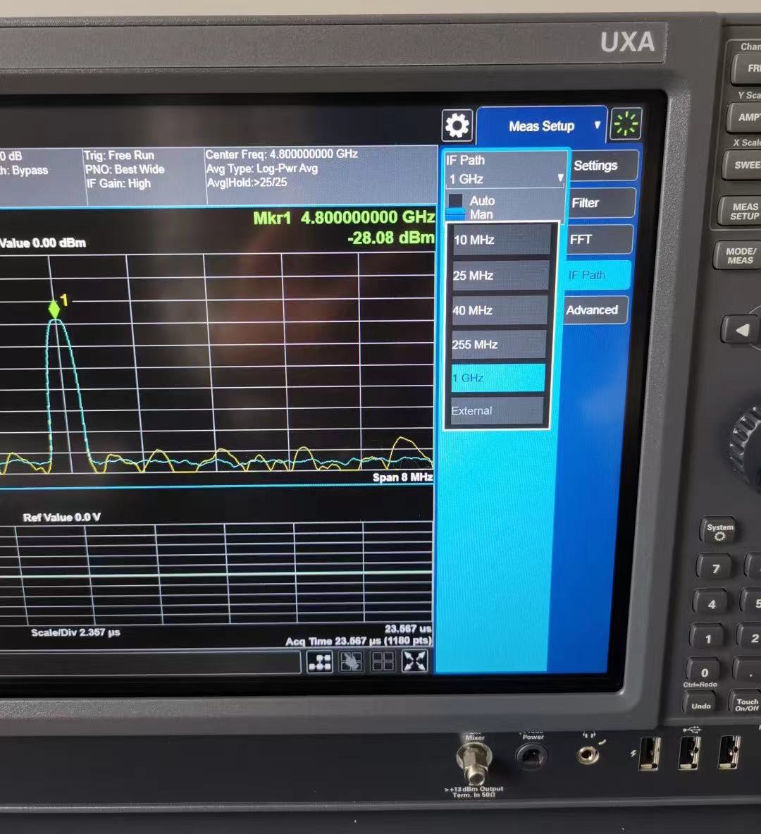Switch to the IF Path tab

pyautogui.click(x=598, y=275)
